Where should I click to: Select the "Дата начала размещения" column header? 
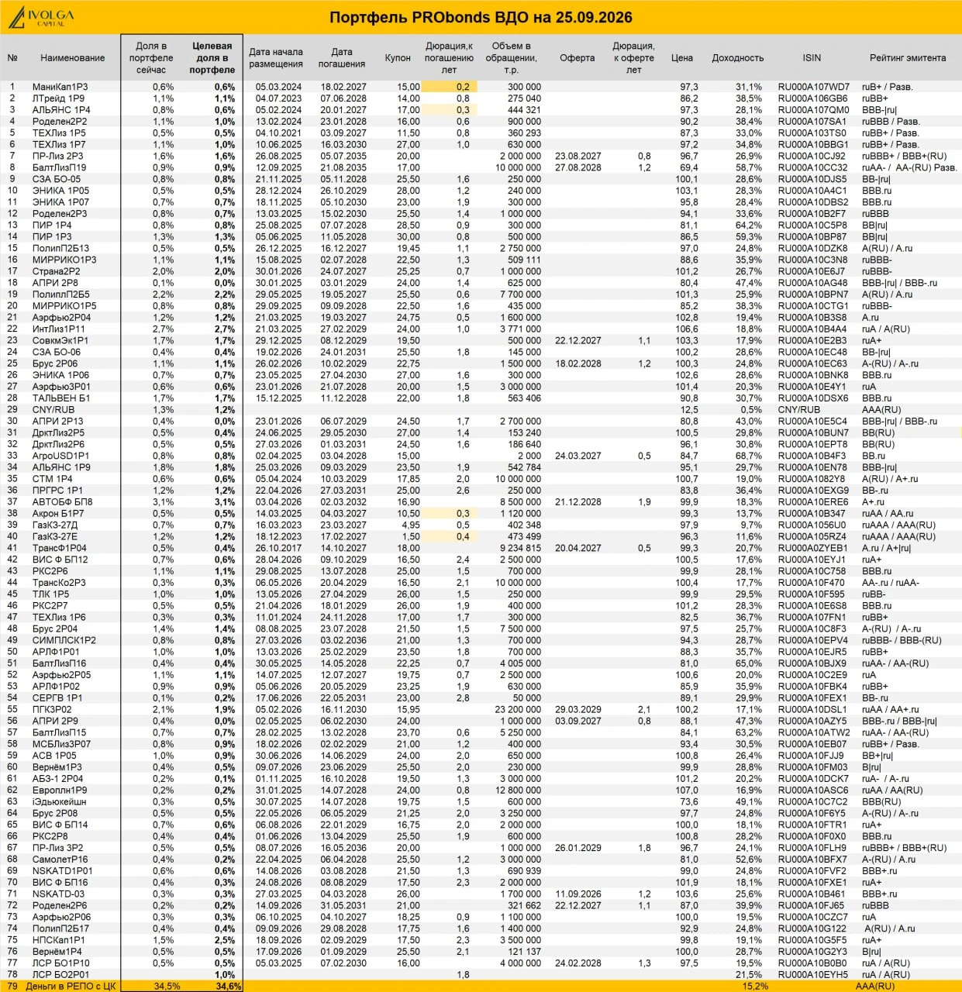point(276,58)
